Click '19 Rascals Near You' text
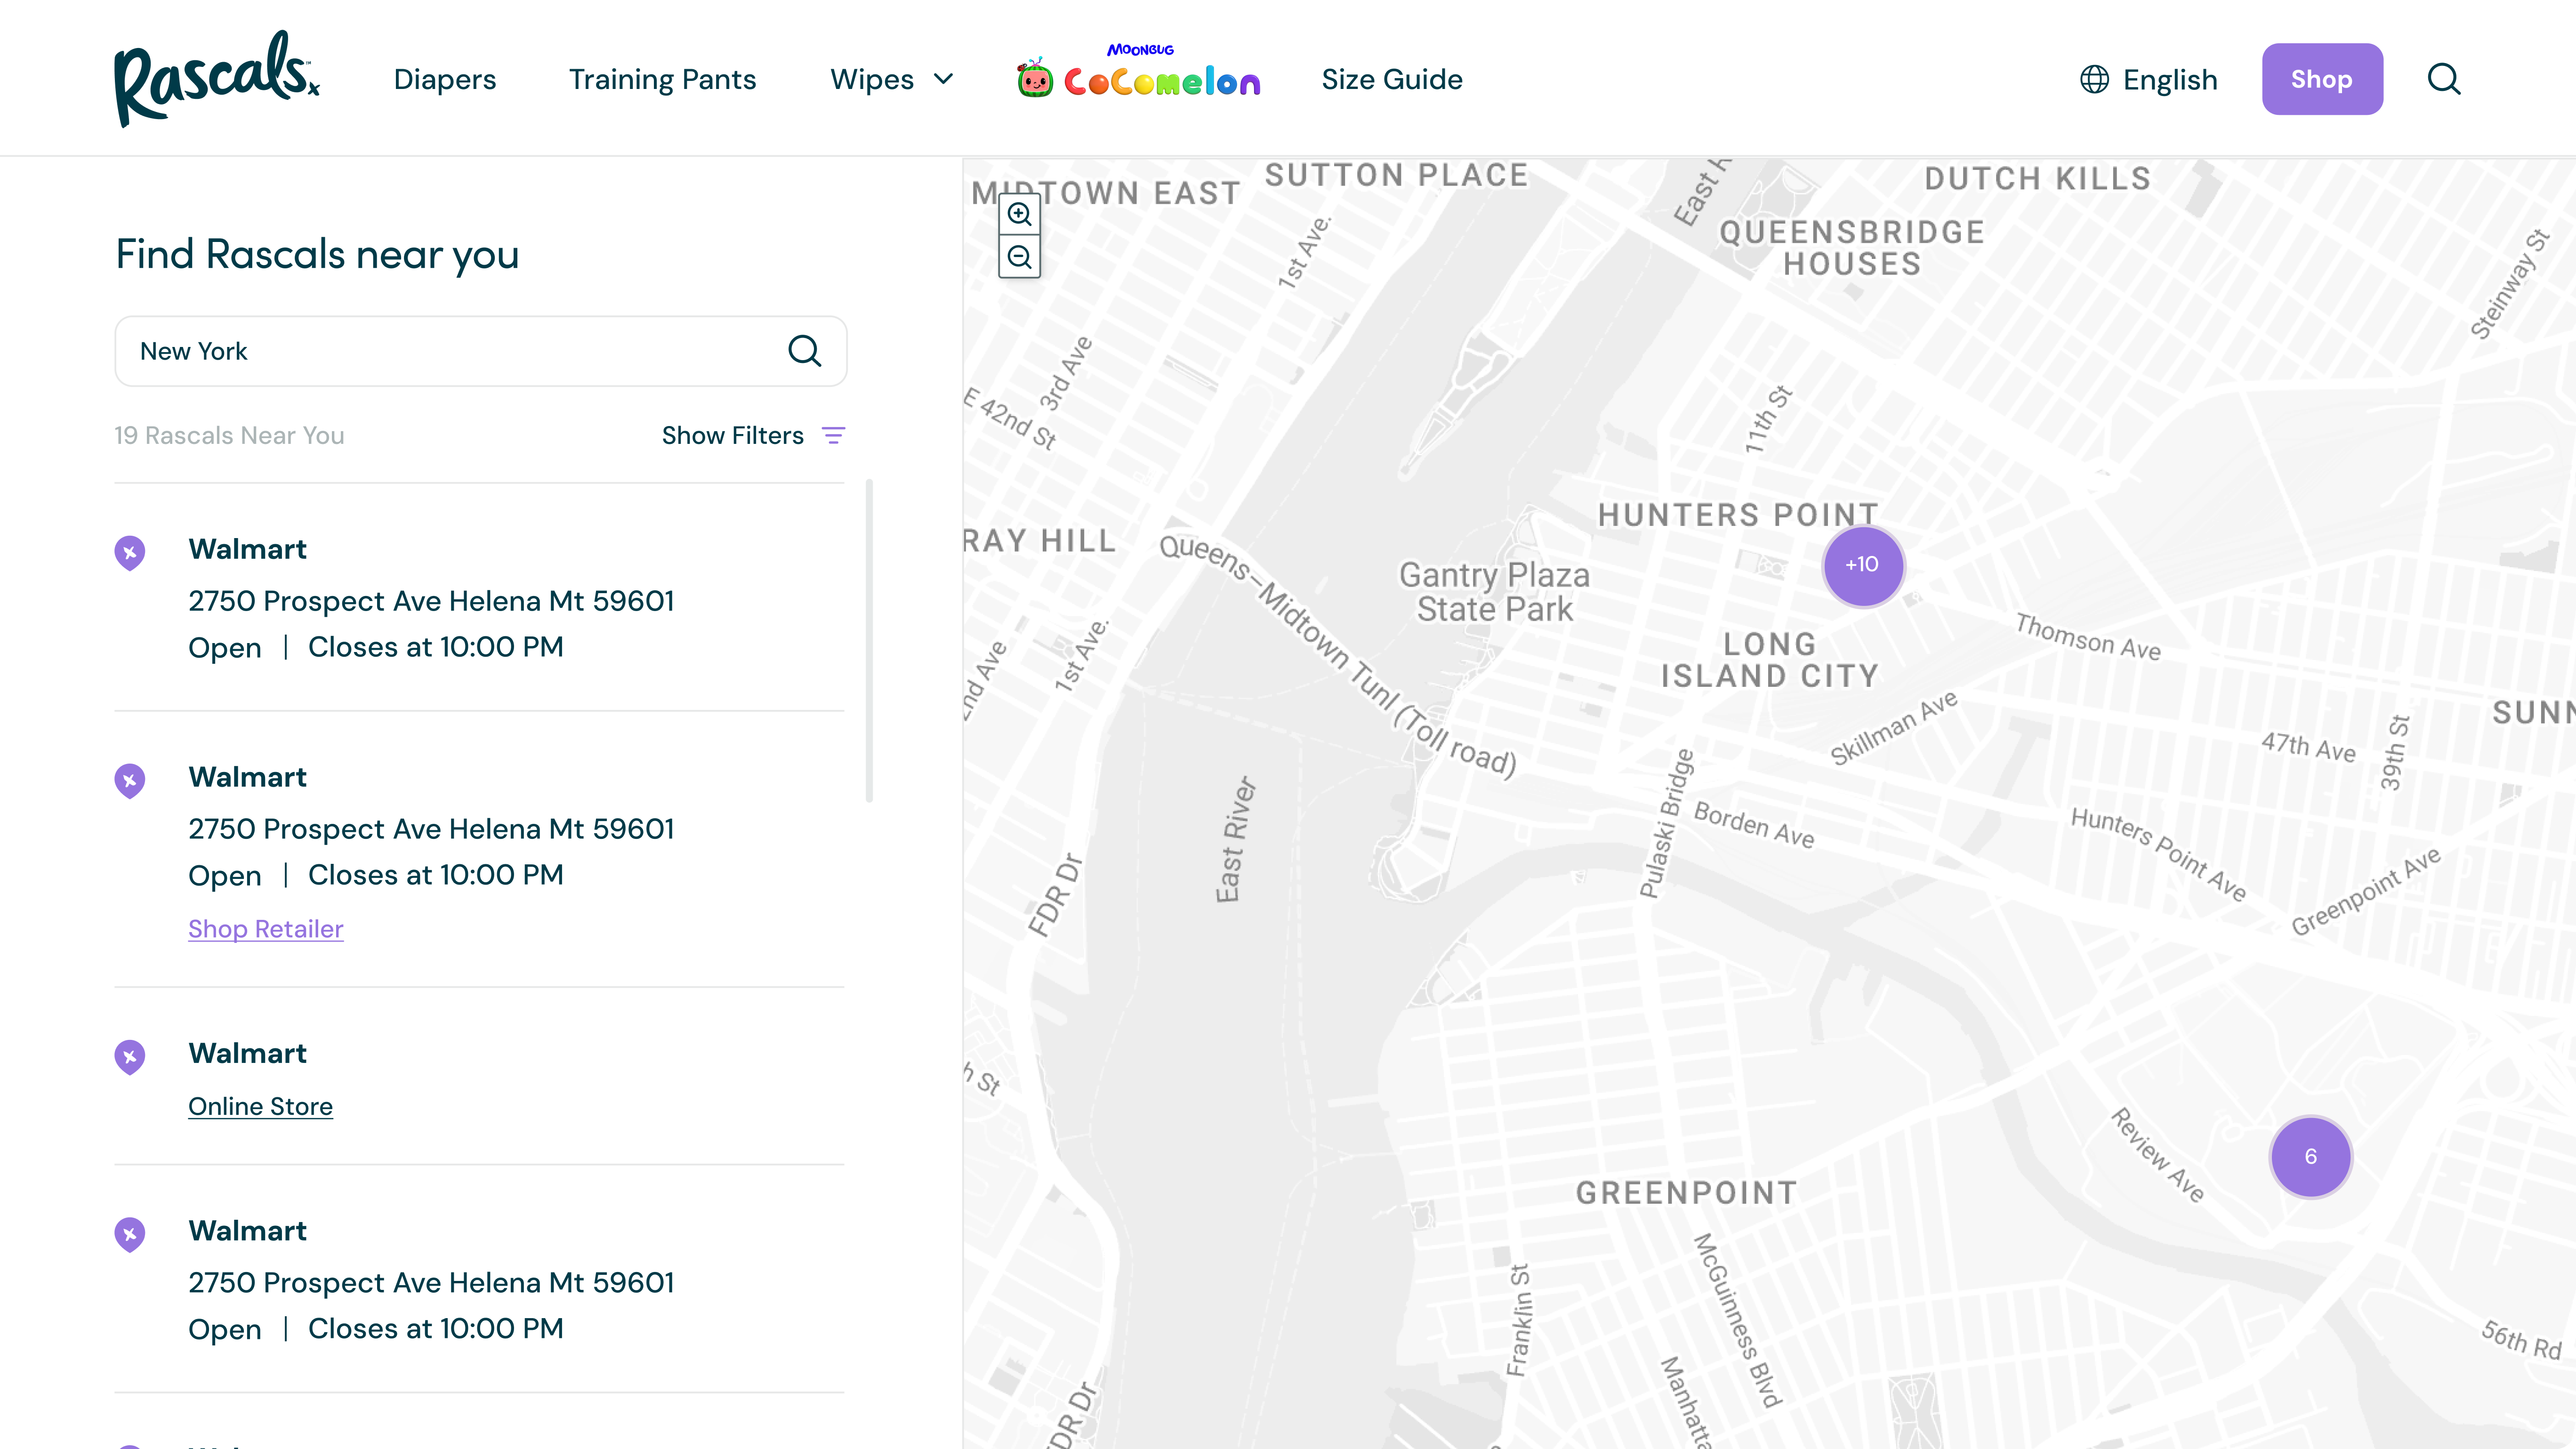The image size is (2576, 1449). pyautogui.click(x=229, y=435)
